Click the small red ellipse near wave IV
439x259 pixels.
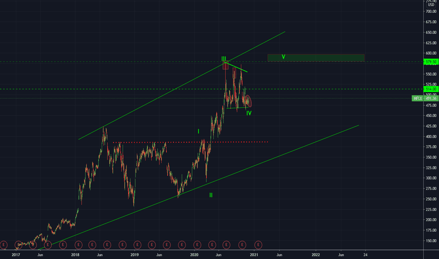pos(249,101)
